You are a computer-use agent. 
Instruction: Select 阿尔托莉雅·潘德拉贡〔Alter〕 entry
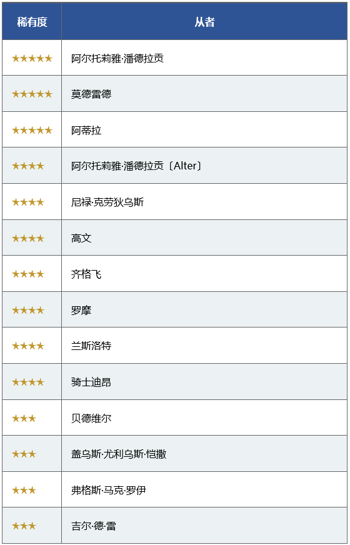[137, 166]
